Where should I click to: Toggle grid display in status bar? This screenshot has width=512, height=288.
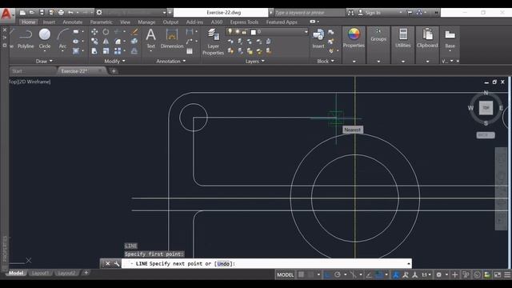coord(301,275)
